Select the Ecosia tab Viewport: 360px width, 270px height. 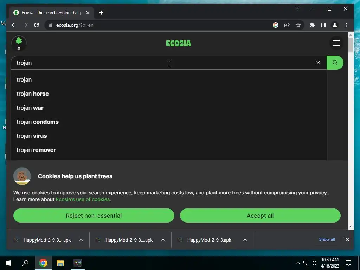(x=51, y=13)
